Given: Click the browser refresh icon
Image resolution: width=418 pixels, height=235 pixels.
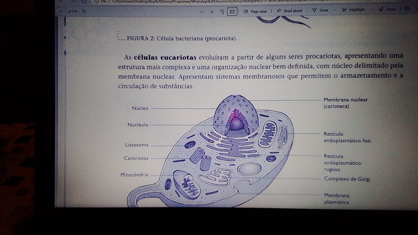Looking at the screenshot, I should 85,1.
